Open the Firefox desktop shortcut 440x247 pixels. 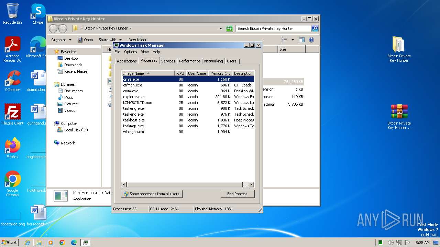[12, 148]
